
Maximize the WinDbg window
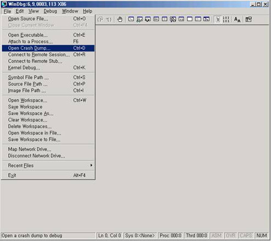[x=258, y=4]
